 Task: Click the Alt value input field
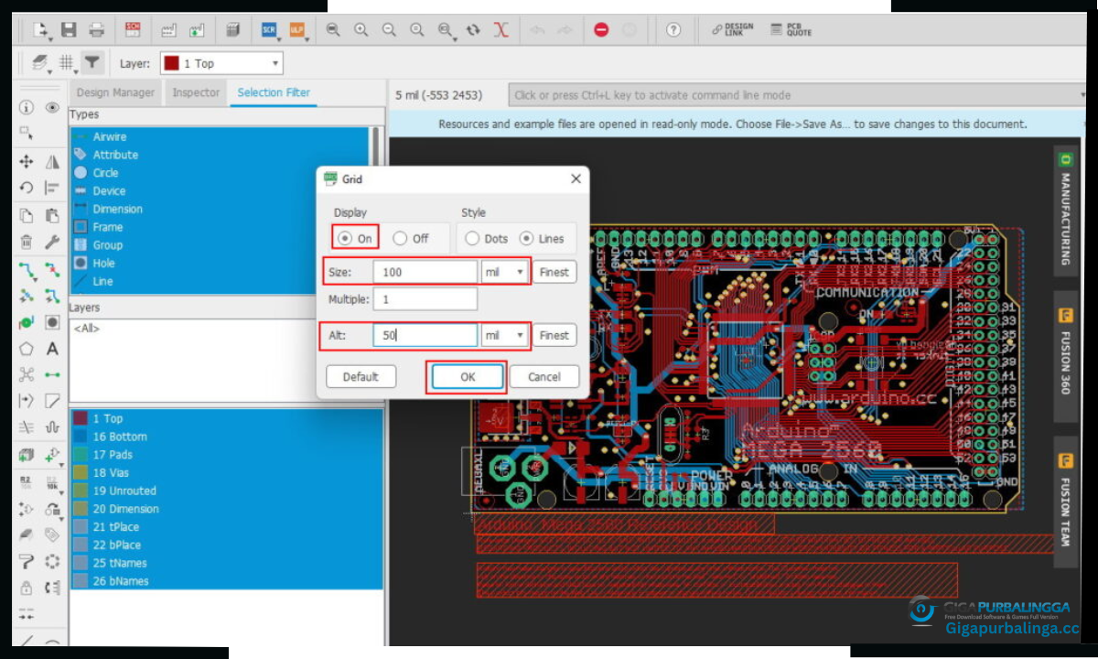425,335
